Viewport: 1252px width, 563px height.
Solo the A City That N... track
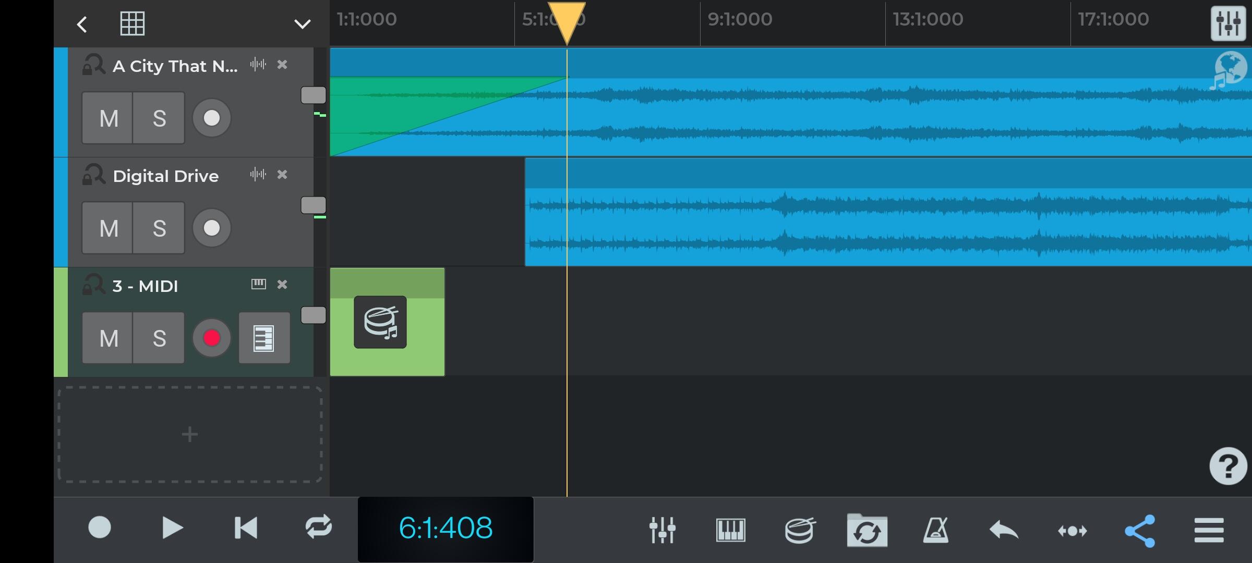(159, 118)
